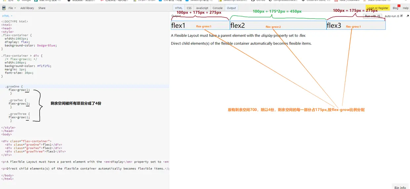Screen dimensions: 410x189
Task: Click the '<!DOCTYPE html>' code line
Action: pos(15,21)
